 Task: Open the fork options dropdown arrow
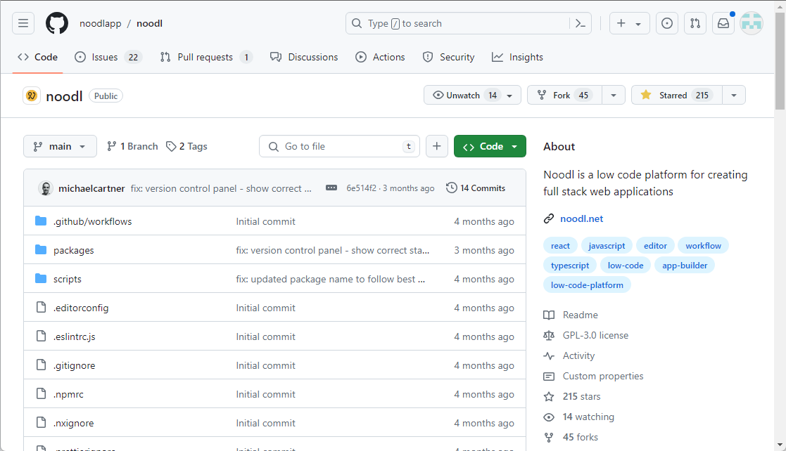(613, 95)
